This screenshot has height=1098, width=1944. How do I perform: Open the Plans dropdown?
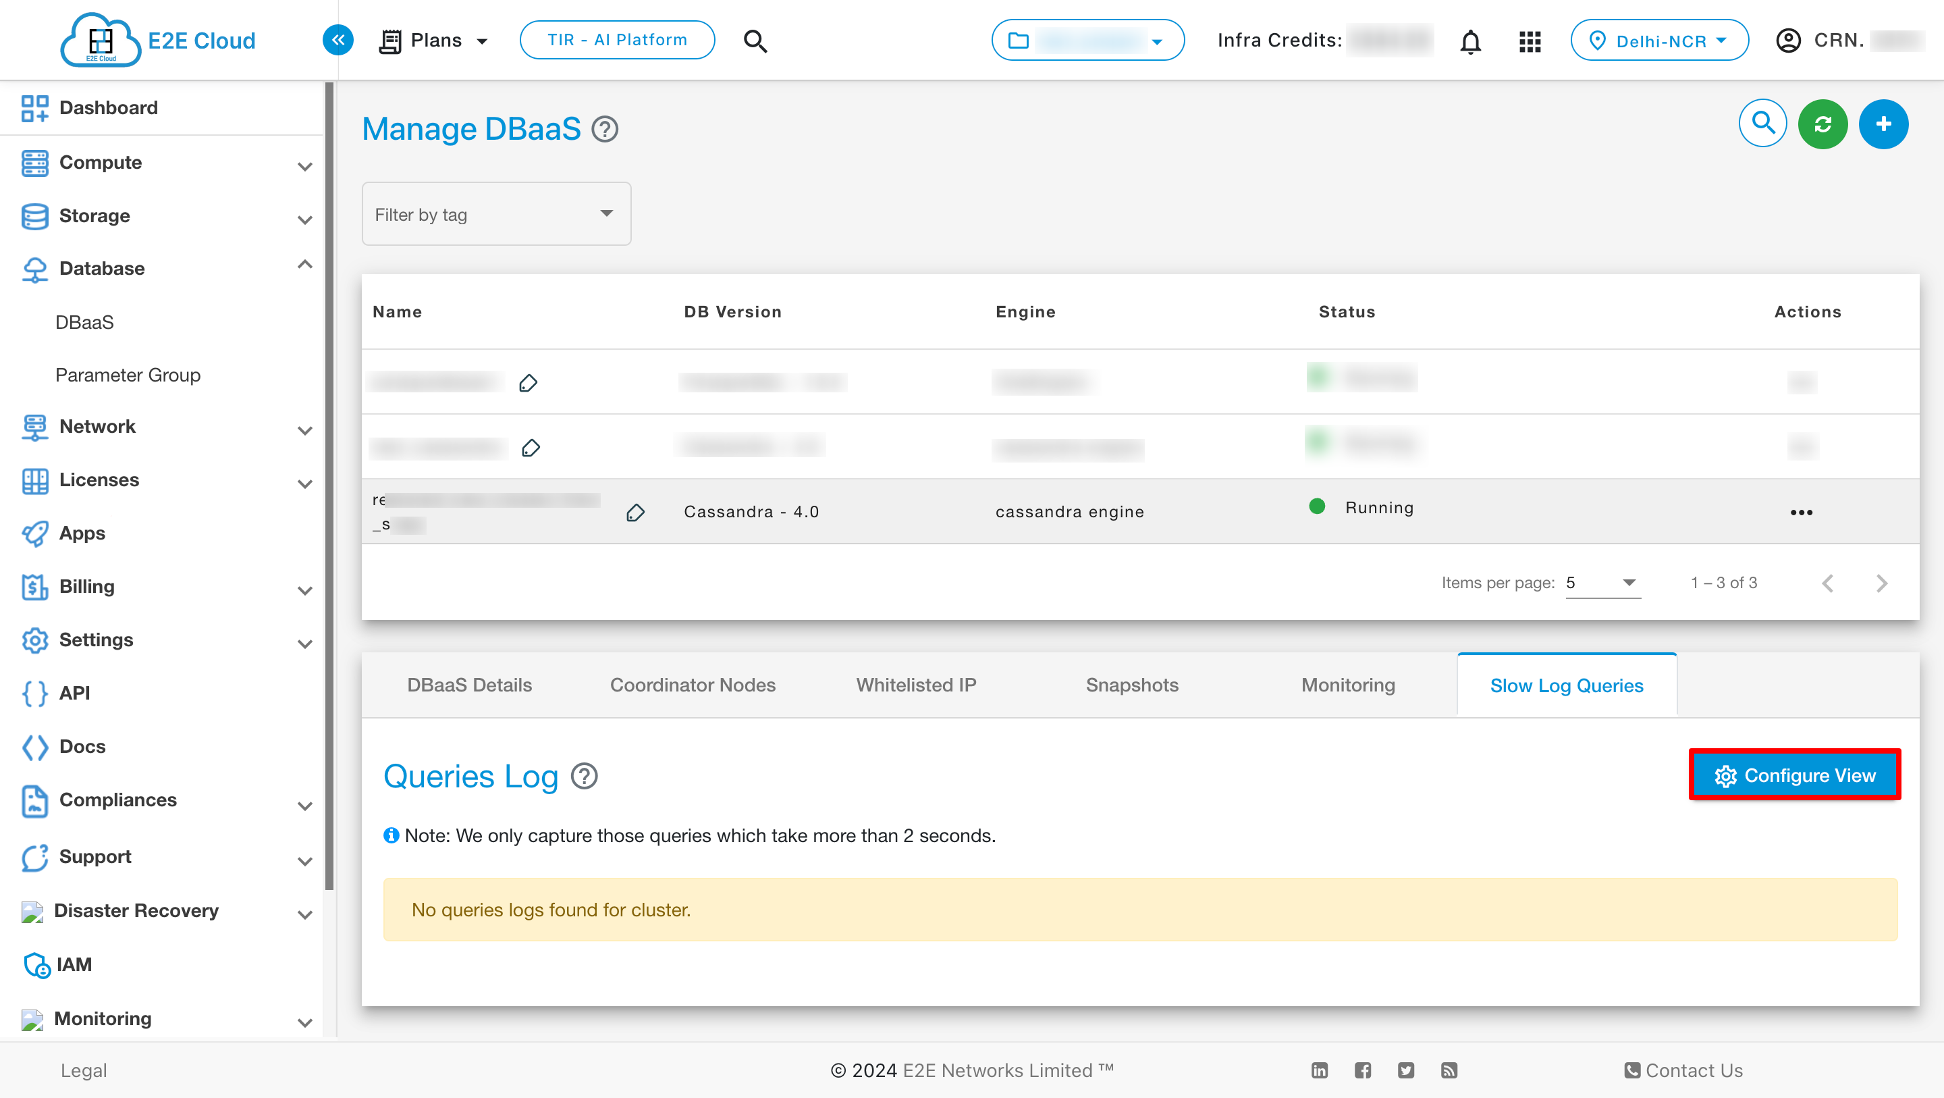(x=433, y=41)
